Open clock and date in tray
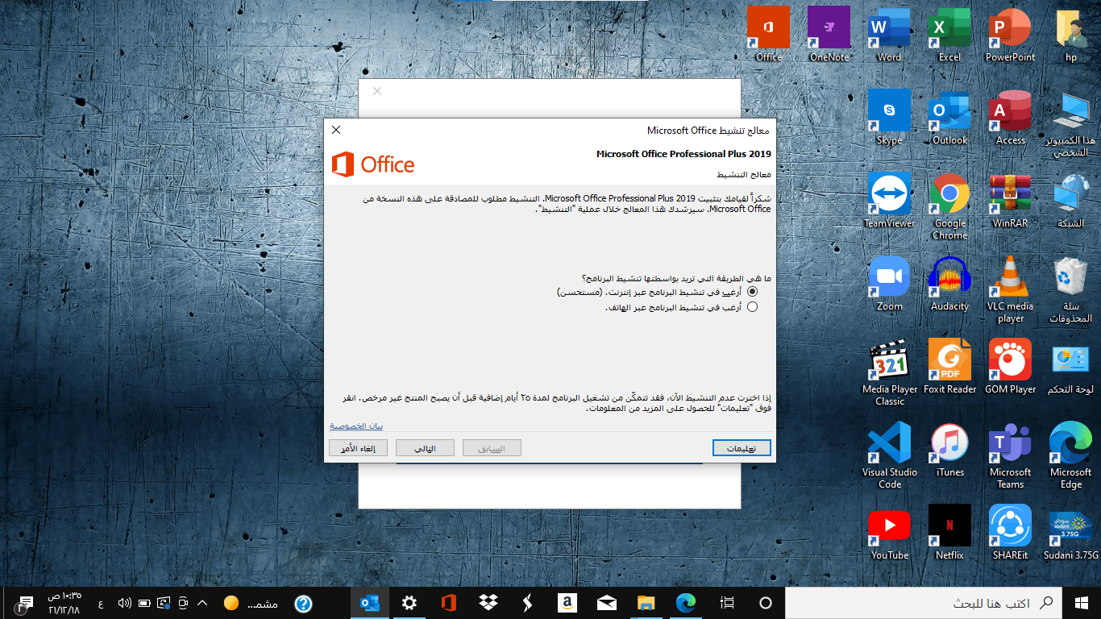 pos(64,602)
